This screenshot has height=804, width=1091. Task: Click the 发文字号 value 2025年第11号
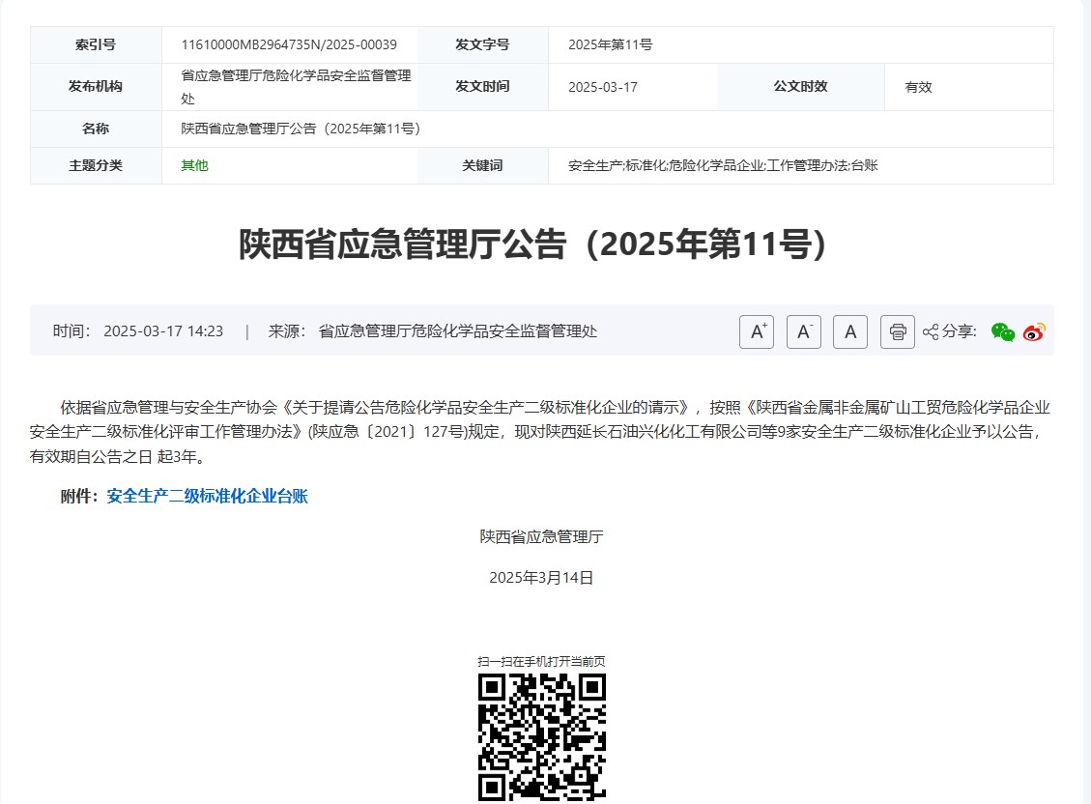click(608, 44)
